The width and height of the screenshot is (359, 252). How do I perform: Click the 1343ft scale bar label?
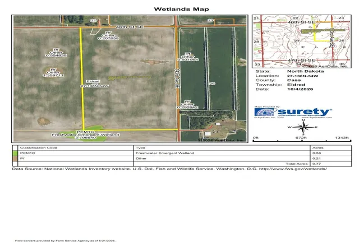(x=342, y=138)
